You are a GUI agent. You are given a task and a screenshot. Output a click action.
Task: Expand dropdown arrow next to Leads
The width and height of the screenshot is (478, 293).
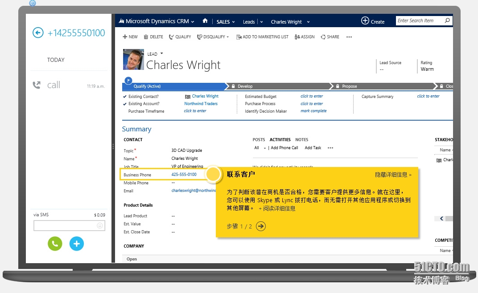[262, 22]
